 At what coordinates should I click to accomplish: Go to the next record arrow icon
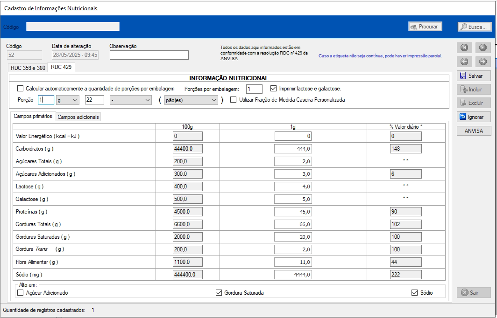coord(483,62)
